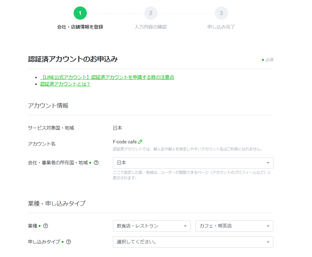Show help tooltip for 申し込みタイプ
312x257 pixels.
tap(68, 242)
